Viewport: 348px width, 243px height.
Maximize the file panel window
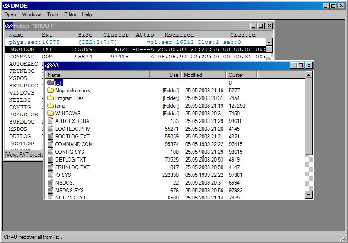tap(301, 66)
